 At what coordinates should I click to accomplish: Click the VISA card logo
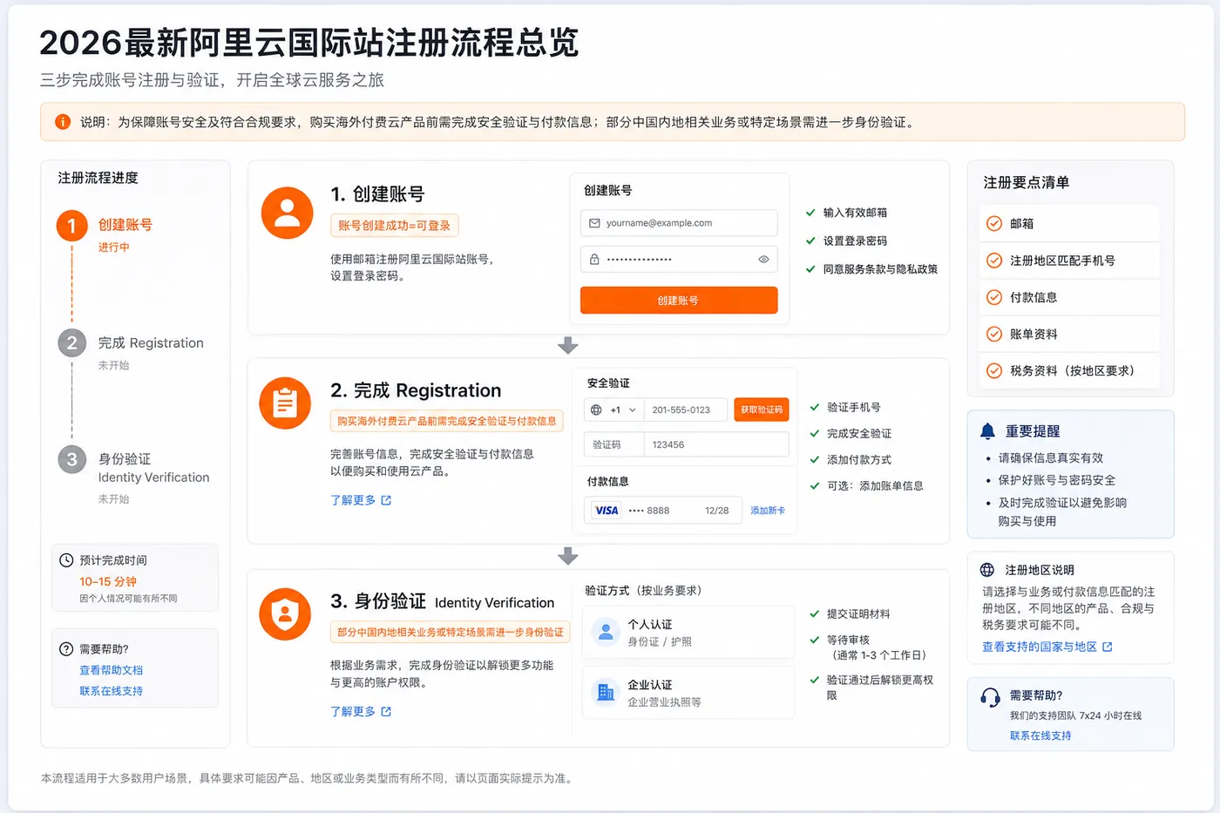click(x=607, y=511)
